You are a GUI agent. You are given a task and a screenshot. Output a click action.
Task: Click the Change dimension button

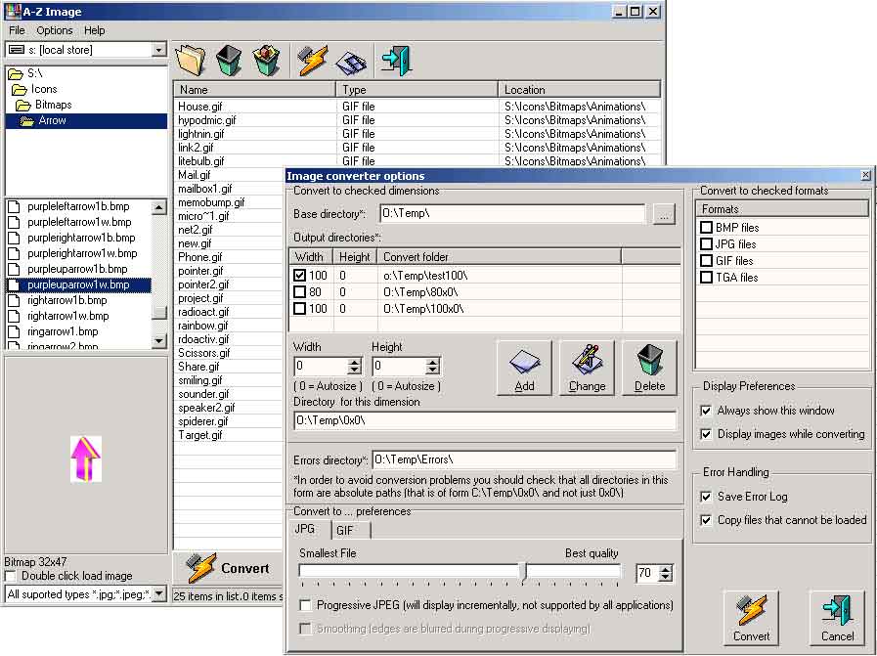click(x=587, y=368)
